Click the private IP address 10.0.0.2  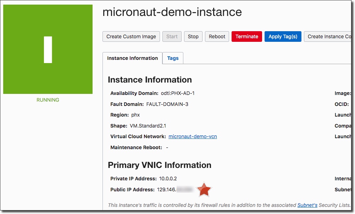click(x=168, y=179)
